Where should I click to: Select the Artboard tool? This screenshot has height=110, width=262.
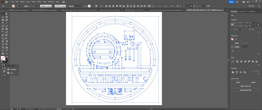pyautogui.click(x=3, y=50)
